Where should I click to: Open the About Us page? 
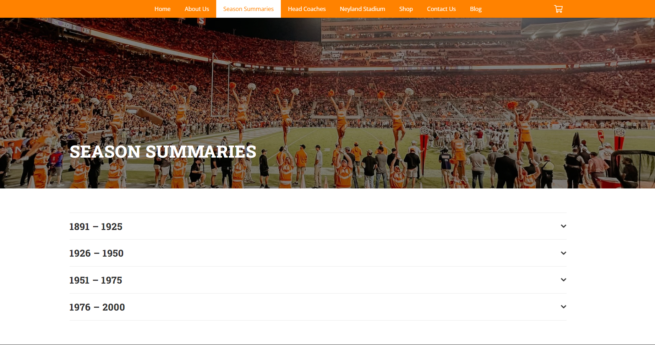(197, 9)
